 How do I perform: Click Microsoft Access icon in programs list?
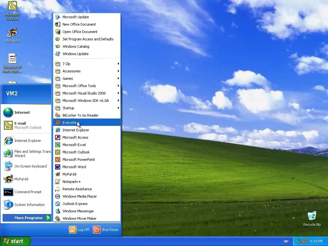pos(58,137)
